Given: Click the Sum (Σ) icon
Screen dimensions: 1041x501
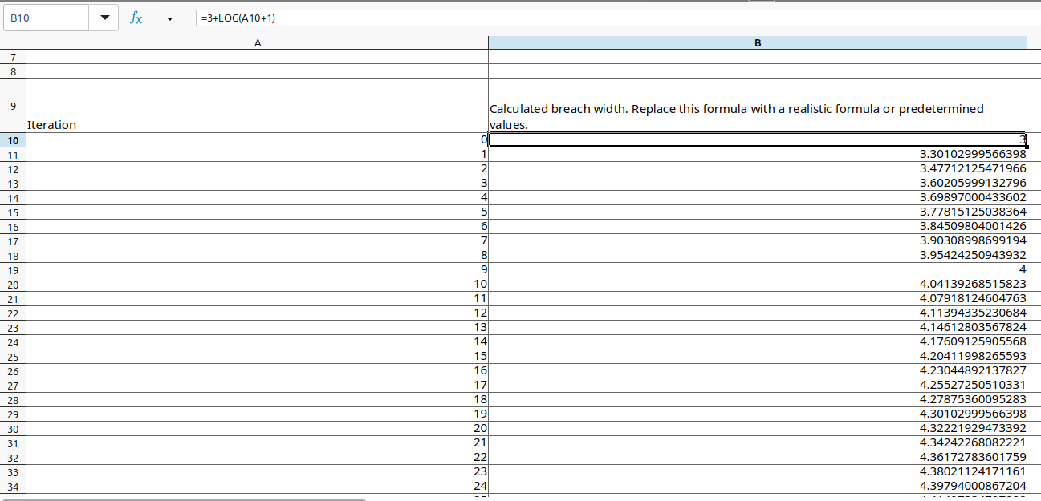Looking at the screenshot, I should coord(155,17).
